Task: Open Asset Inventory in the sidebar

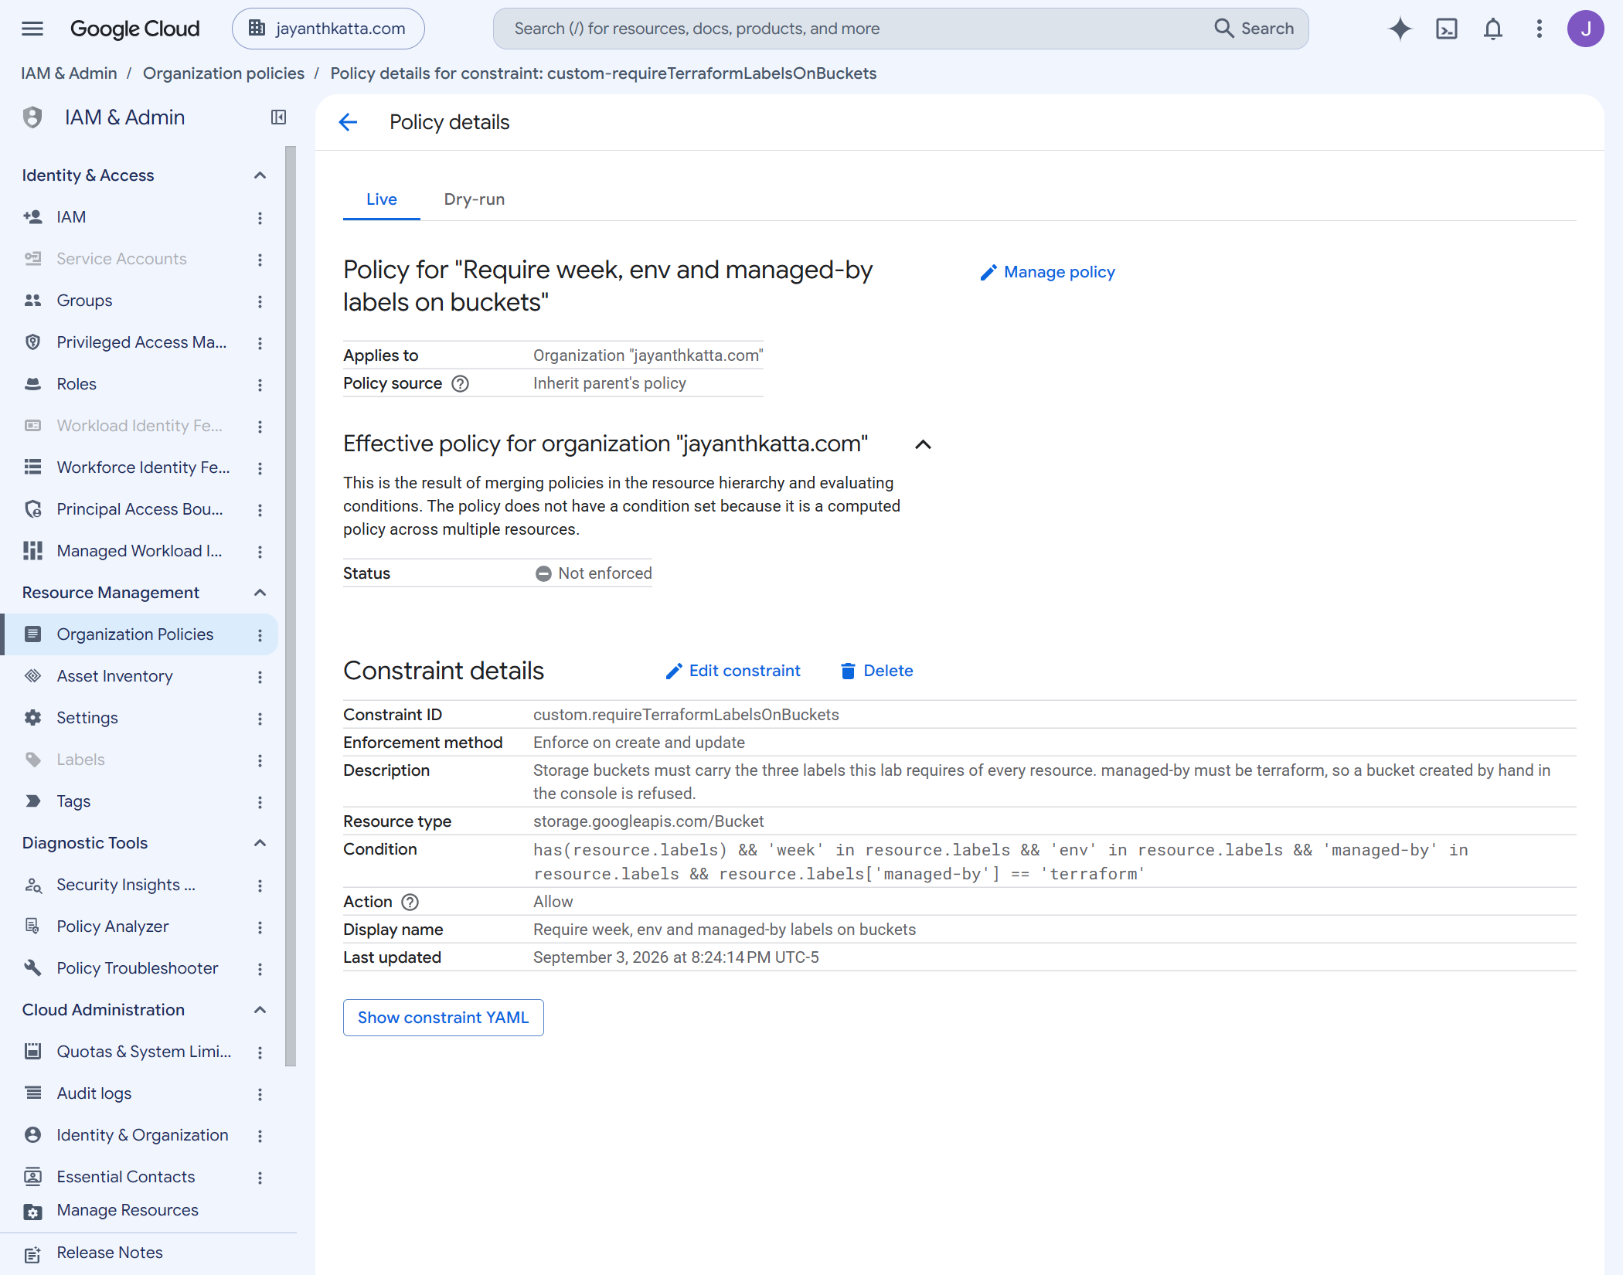Action: [x=114, y=676]
